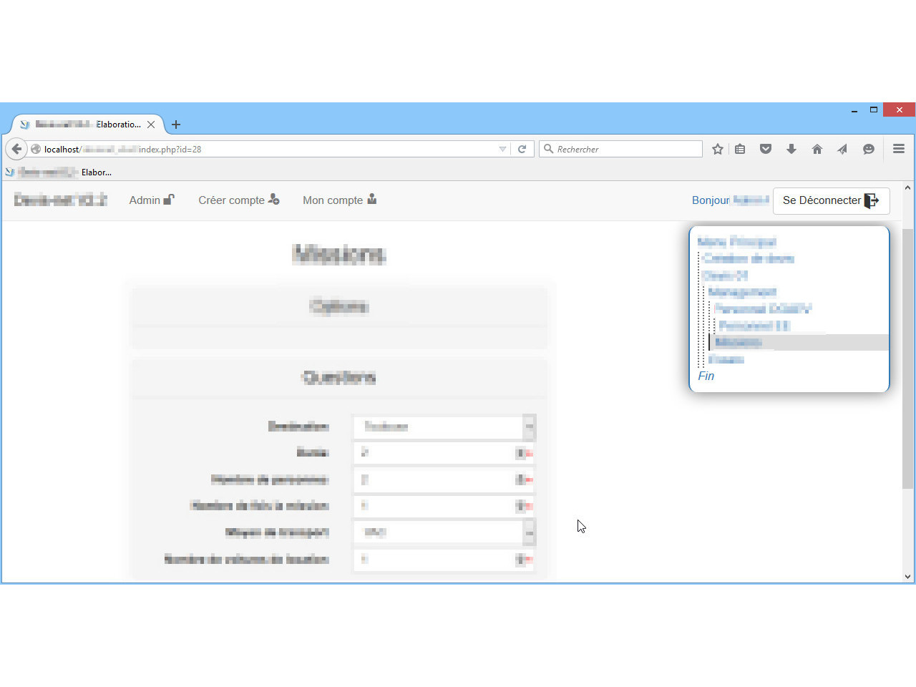916x687 pixels.
Task: Click the Se Déconnecter button
Action: (x=832, y=200)
